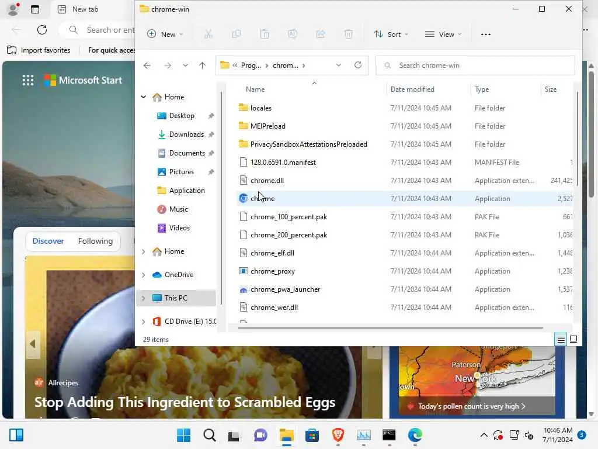Open the Scrambled Eggs article headline
598x449 pixels.
coord(185,402)
